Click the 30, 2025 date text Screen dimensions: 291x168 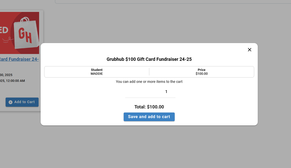[6, 75]
